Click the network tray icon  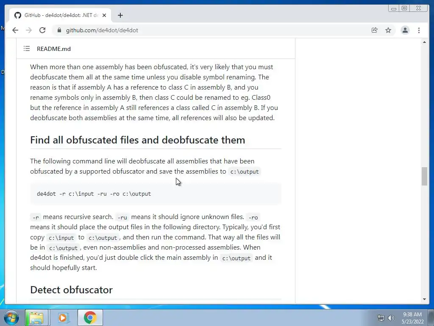[x=381, y=318]
